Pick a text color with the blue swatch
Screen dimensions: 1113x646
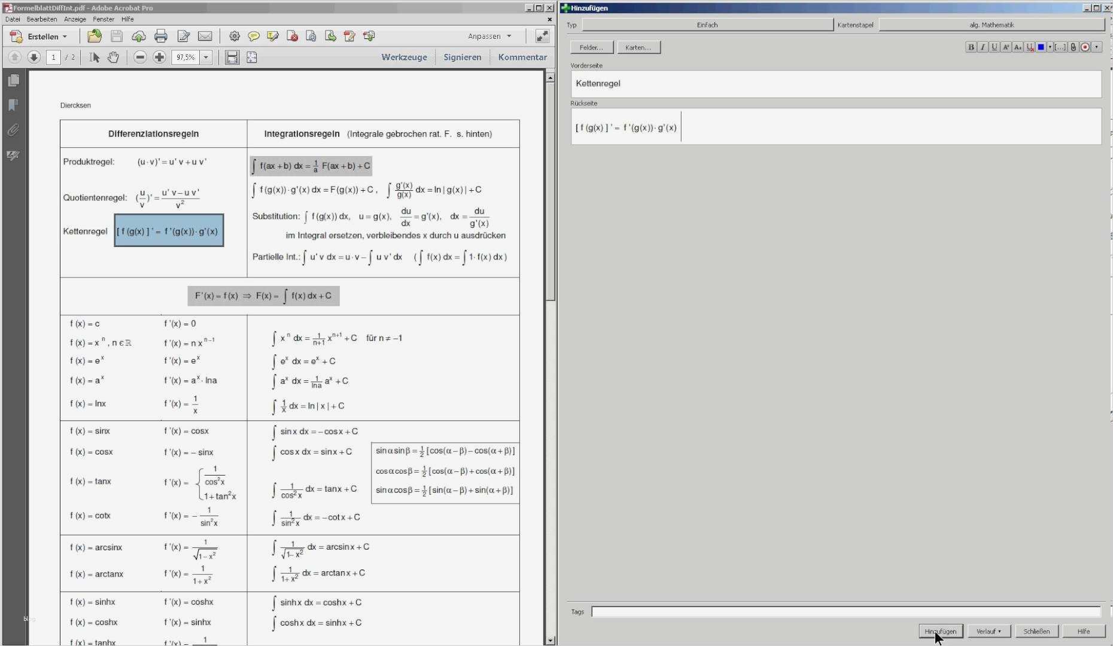pyautogui.click(x=1041, y=47)
